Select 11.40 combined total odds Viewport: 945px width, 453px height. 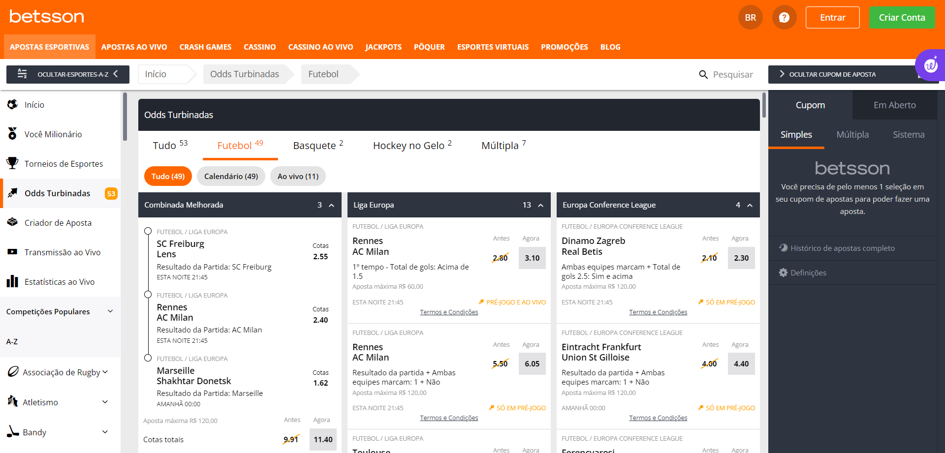tap(323, 439)
